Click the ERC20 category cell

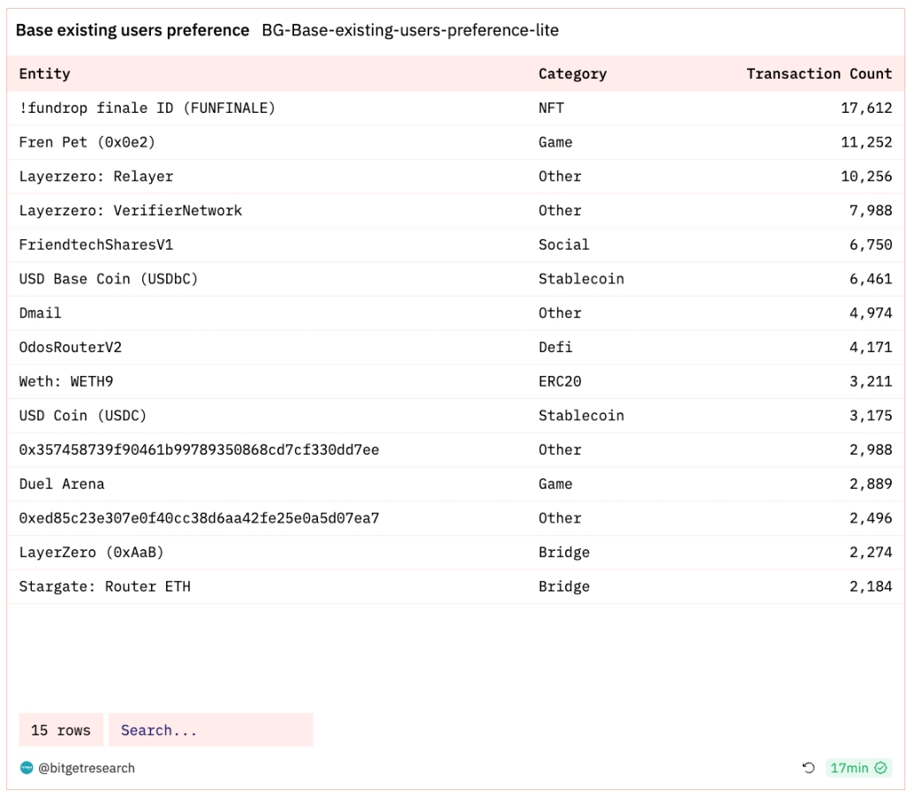coord(560,381)
